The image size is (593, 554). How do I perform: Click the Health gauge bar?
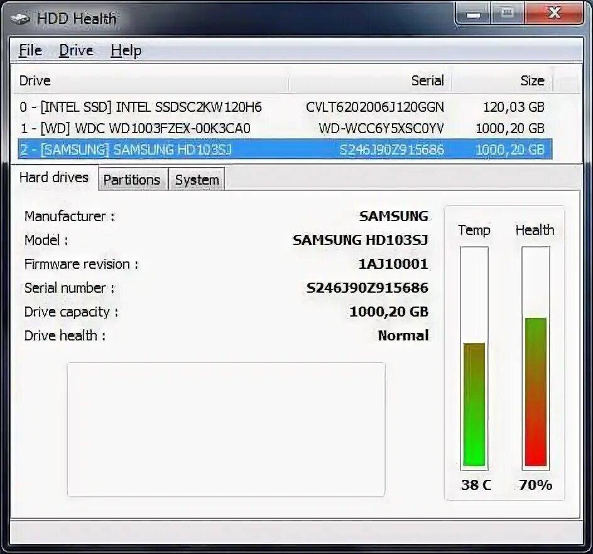click(535, 358)
